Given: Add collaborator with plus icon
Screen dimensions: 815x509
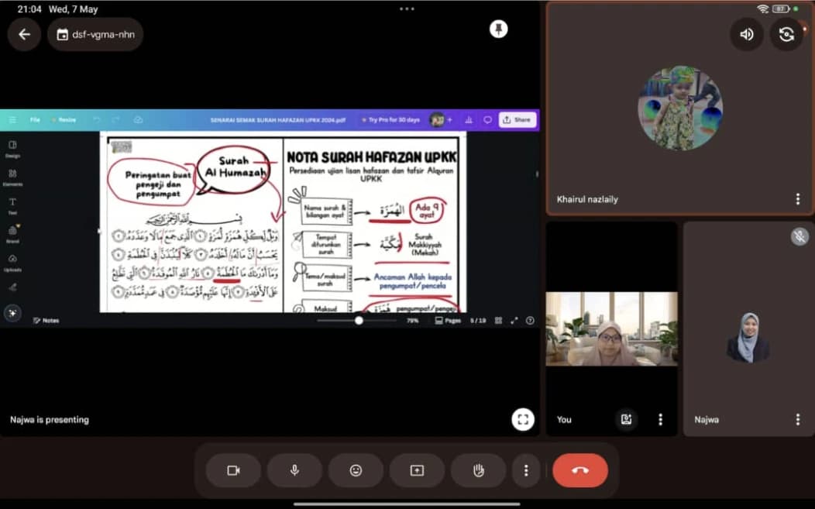Looking at the screenshot, I should coord(450,120).
